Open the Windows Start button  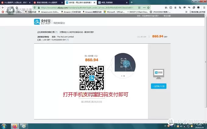click(x=4, y=126)
